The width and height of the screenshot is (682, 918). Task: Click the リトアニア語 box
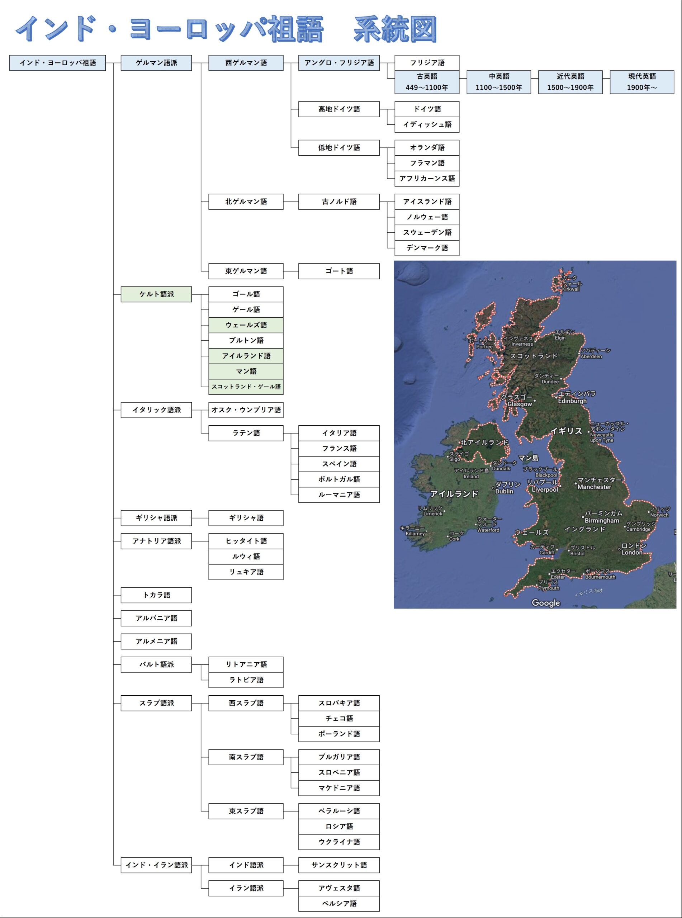pos(246,664)
